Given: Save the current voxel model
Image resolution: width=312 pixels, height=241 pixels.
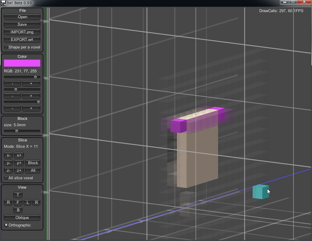Looking at the screenshot, I should (22, 25).
